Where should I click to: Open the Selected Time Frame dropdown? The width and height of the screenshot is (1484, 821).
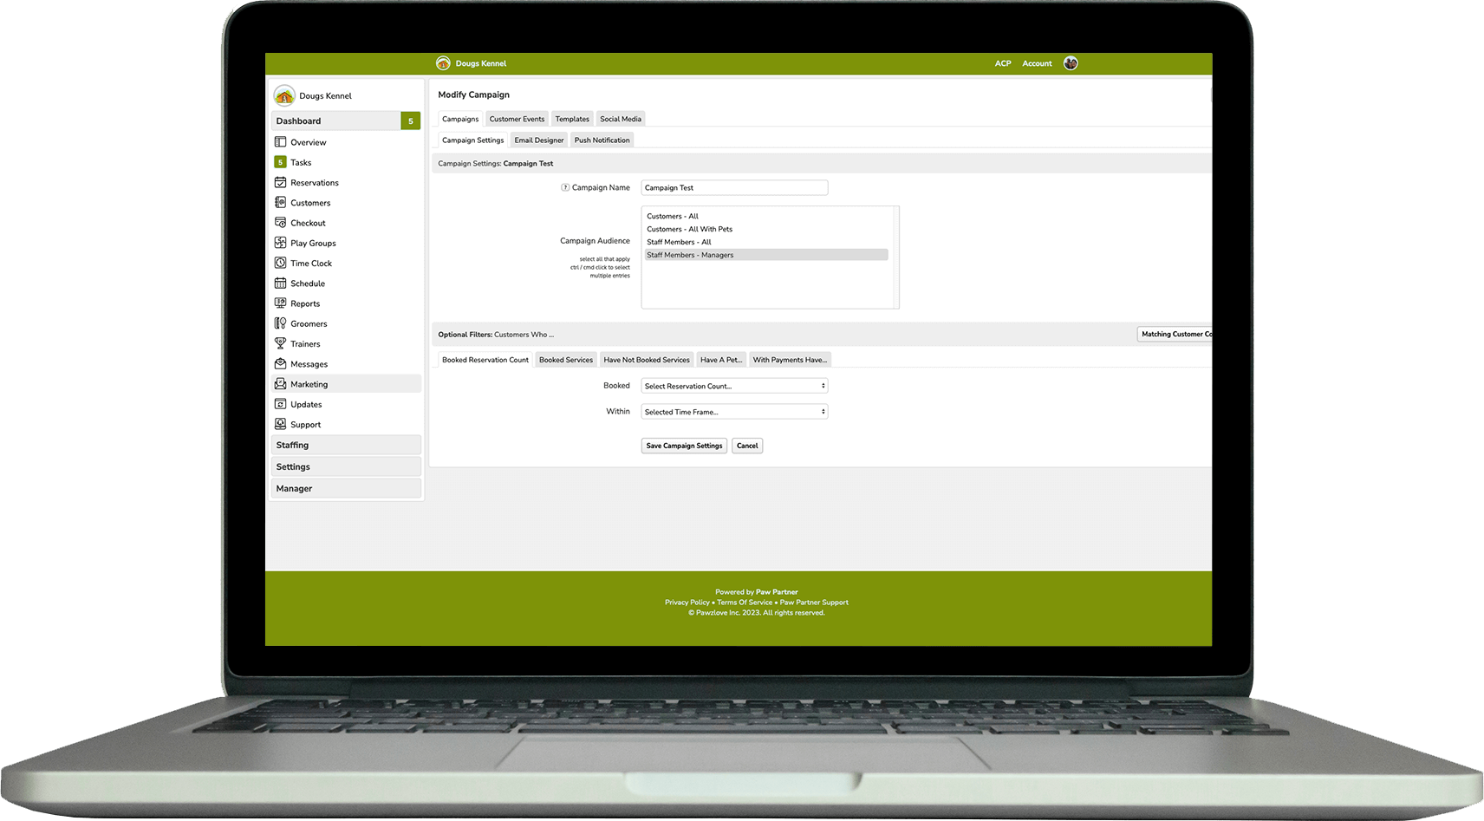click(x=734, y=412)
